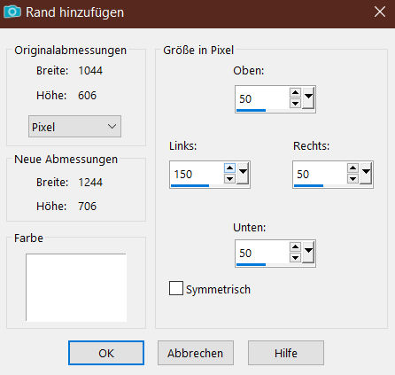The image size is (395, 375).
Task: Click the camera icon in title bar
Action: pyautogui.click(x=12, y=12)
